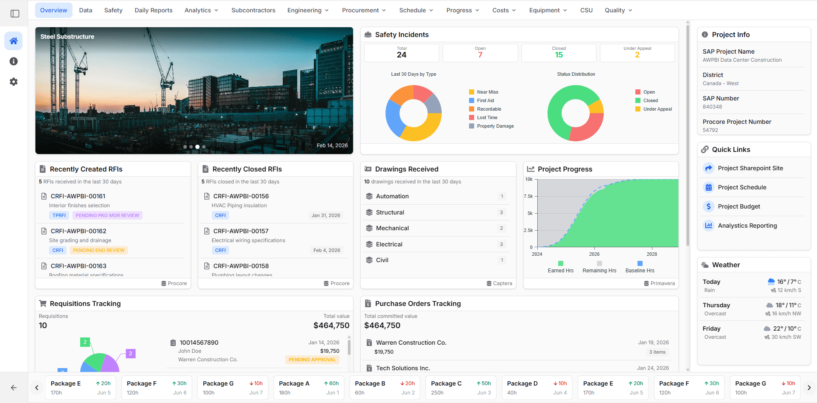Switch to the Data tab

click(86, 10)
